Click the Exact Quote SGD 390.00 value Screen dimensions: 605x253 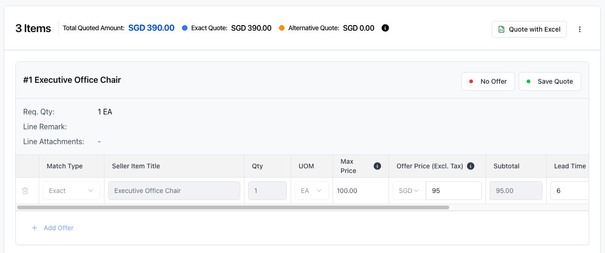[x=251, y=28]
